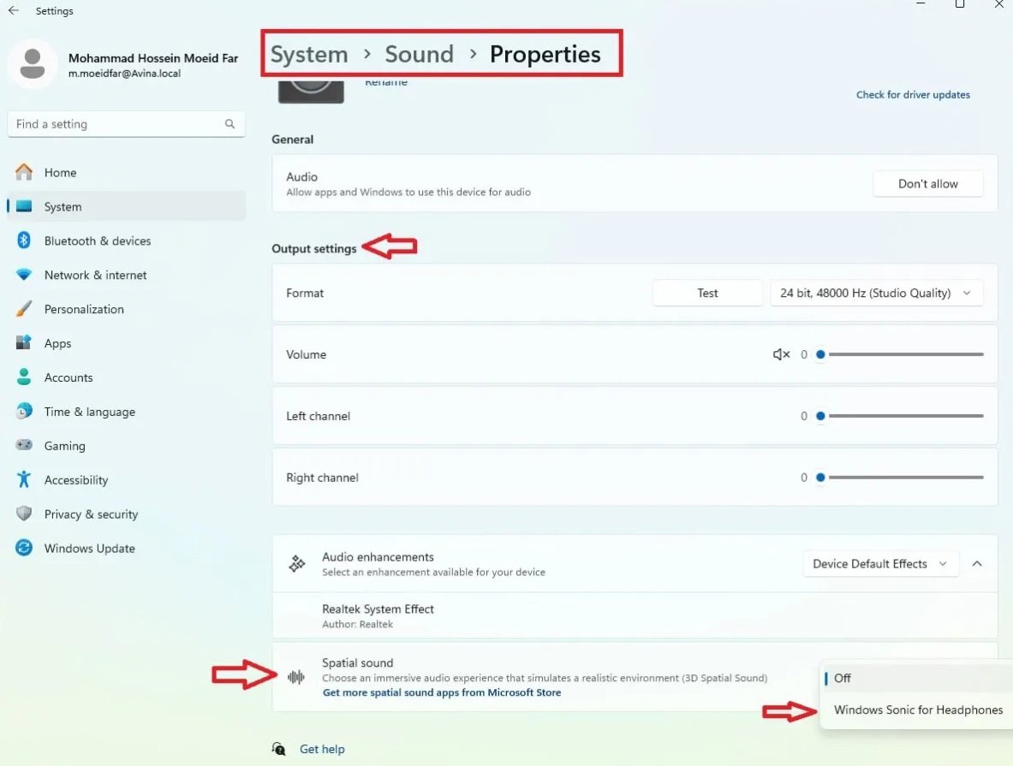Click the muted speaker icon beside Volume
The width and height of the screenshot is (1013, 766).
(781, 354)
